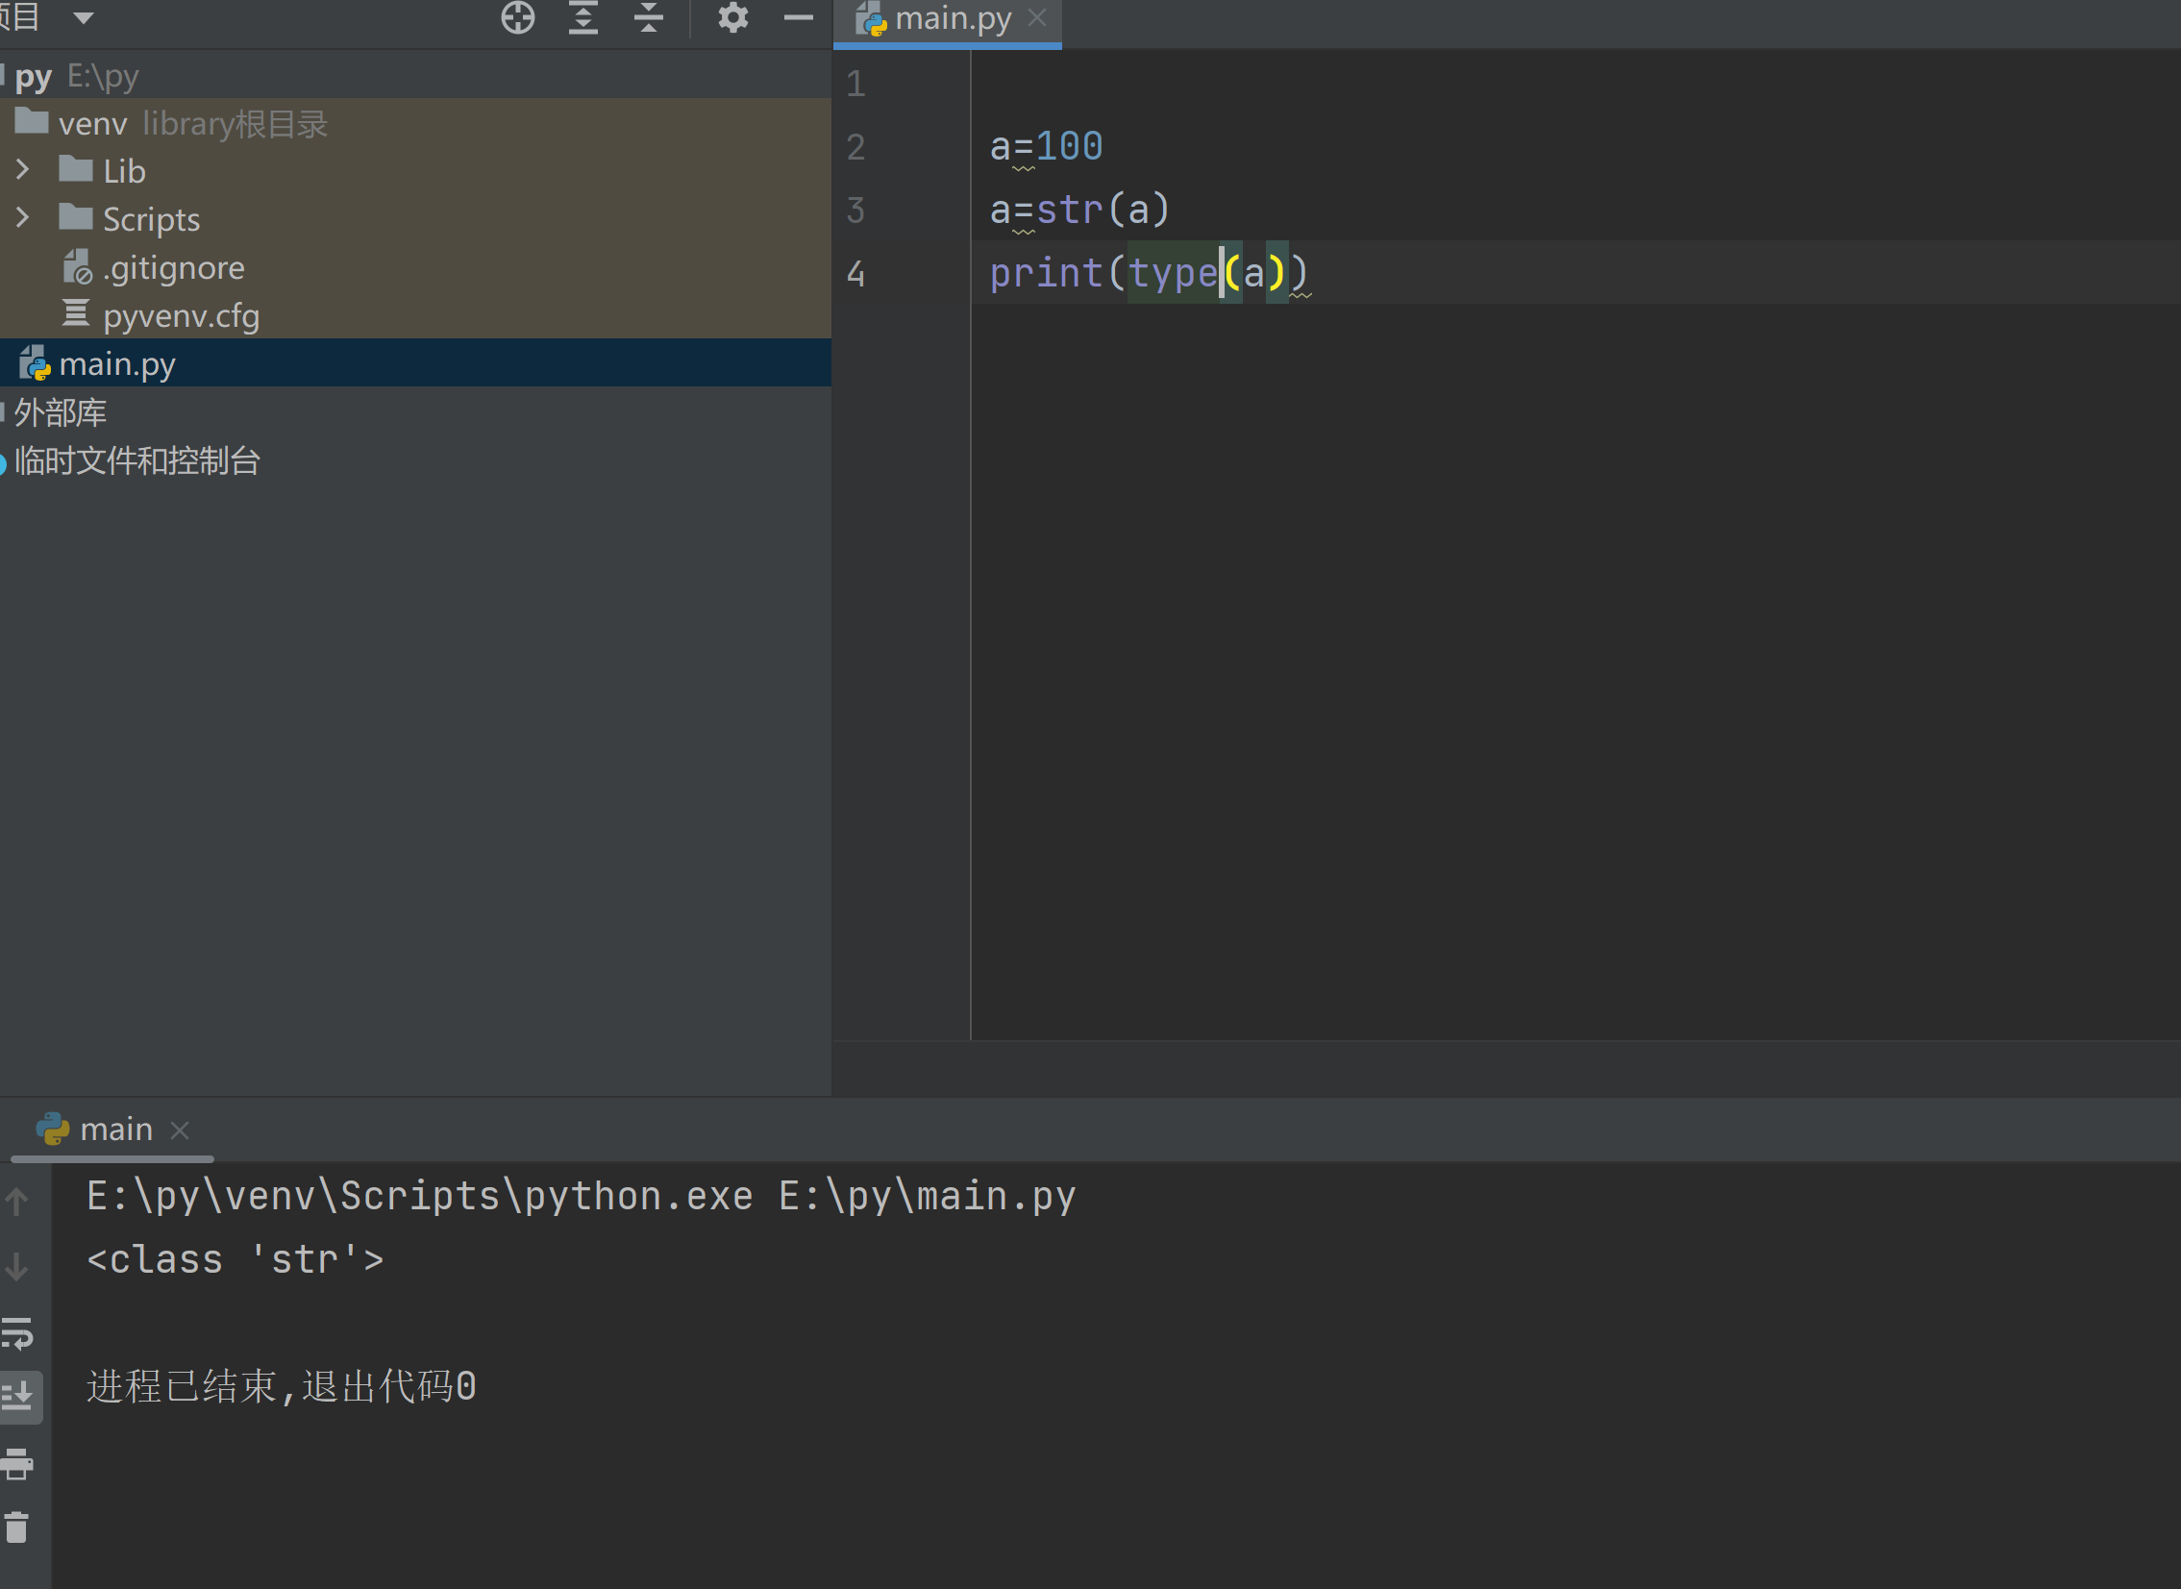Click the Python file icon beside main.py in tree

click(35, 363)
